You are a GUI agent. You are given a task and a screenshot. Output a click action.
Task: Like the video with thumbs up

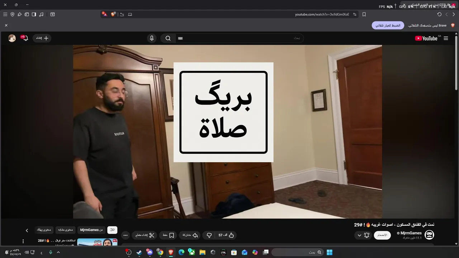coord(226,235)
